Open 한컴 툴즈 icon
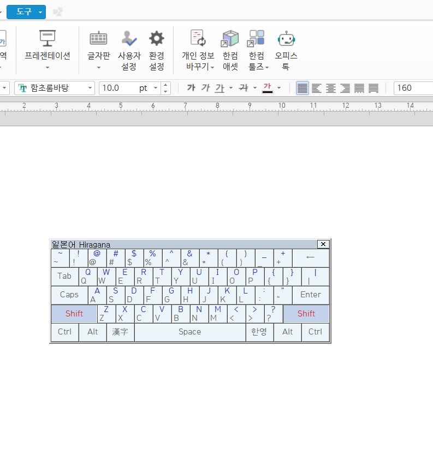Image resolution: width=433 pixels, height=452 pixels. [256, 38]
